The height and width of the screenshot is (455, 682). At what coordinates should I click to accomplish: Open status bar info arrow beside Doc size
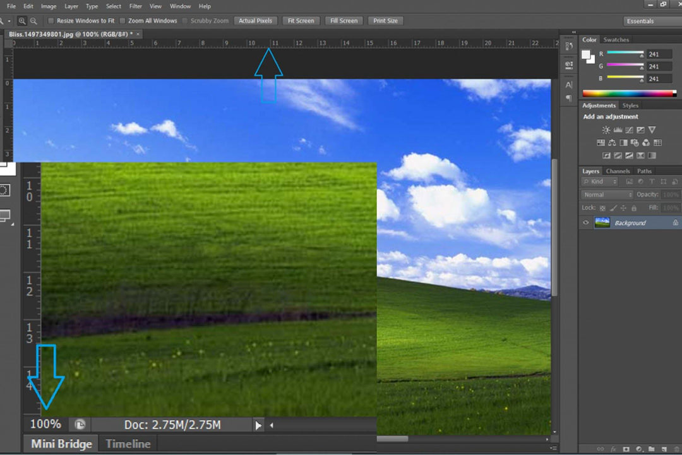tap(258, 425)
